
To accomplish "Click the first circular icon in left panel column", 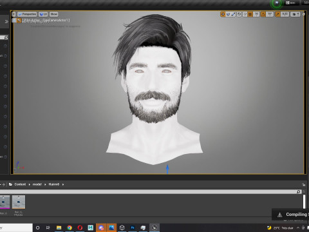I will pyautogui.click(x=6, y=46).
